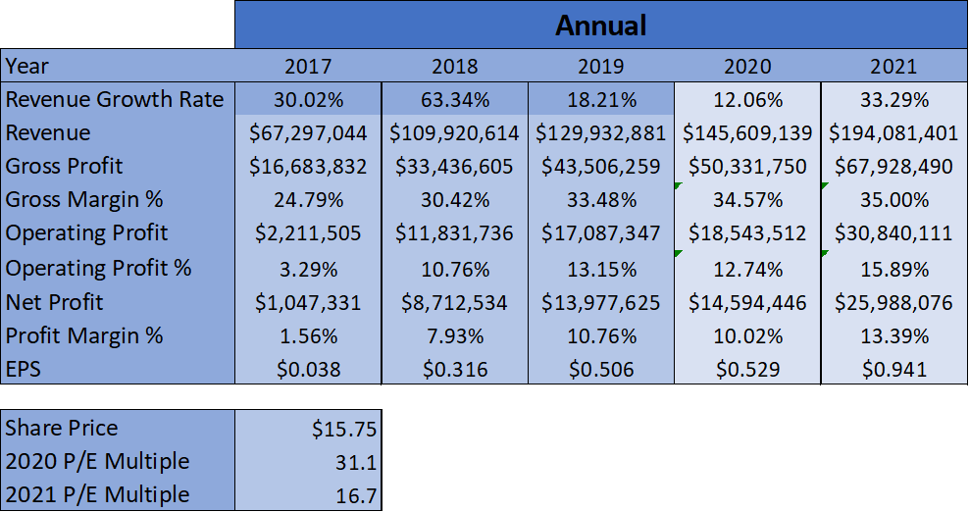Image resolution: width=969 pixels, height=512 pixels.
Task: Select the 30.02% growth rate cell
Action: [308, 99]
